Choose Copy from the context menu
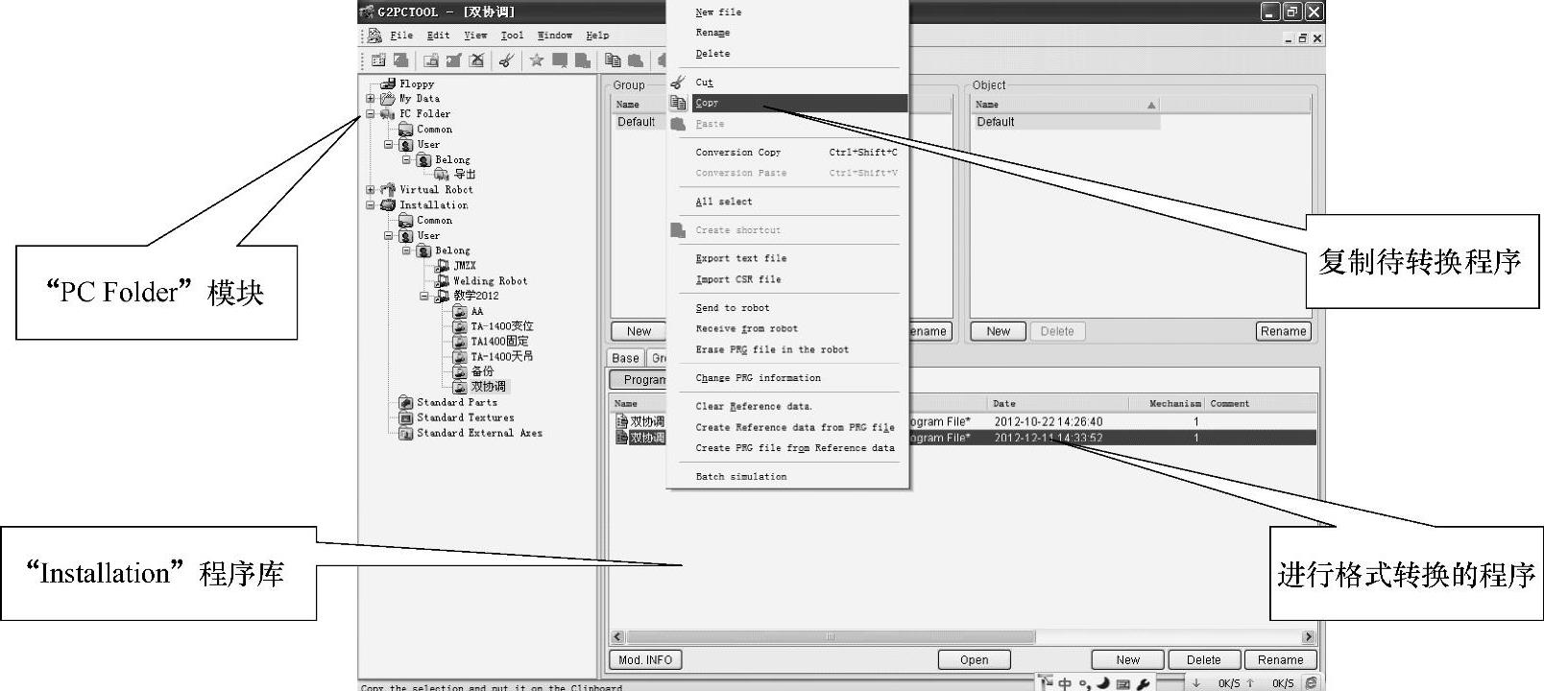Image resolution: width=1544 pixels, height=691 pixels. [707, 103]
